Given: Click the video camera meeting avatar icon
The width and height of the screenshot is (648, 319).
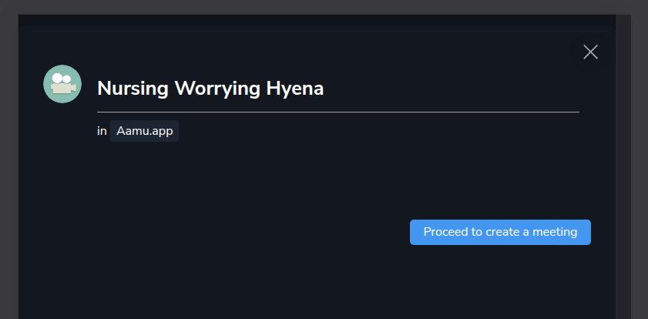Looking at the screenshot, I should (62, 84).
